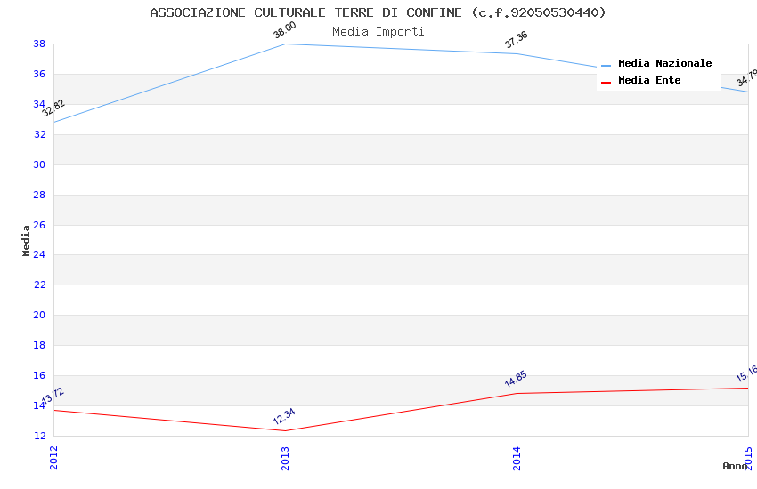Click the red Media Ente legend swatch
Image resolution: width=757 pixels, height=489 pixels.
click(606, 83)
